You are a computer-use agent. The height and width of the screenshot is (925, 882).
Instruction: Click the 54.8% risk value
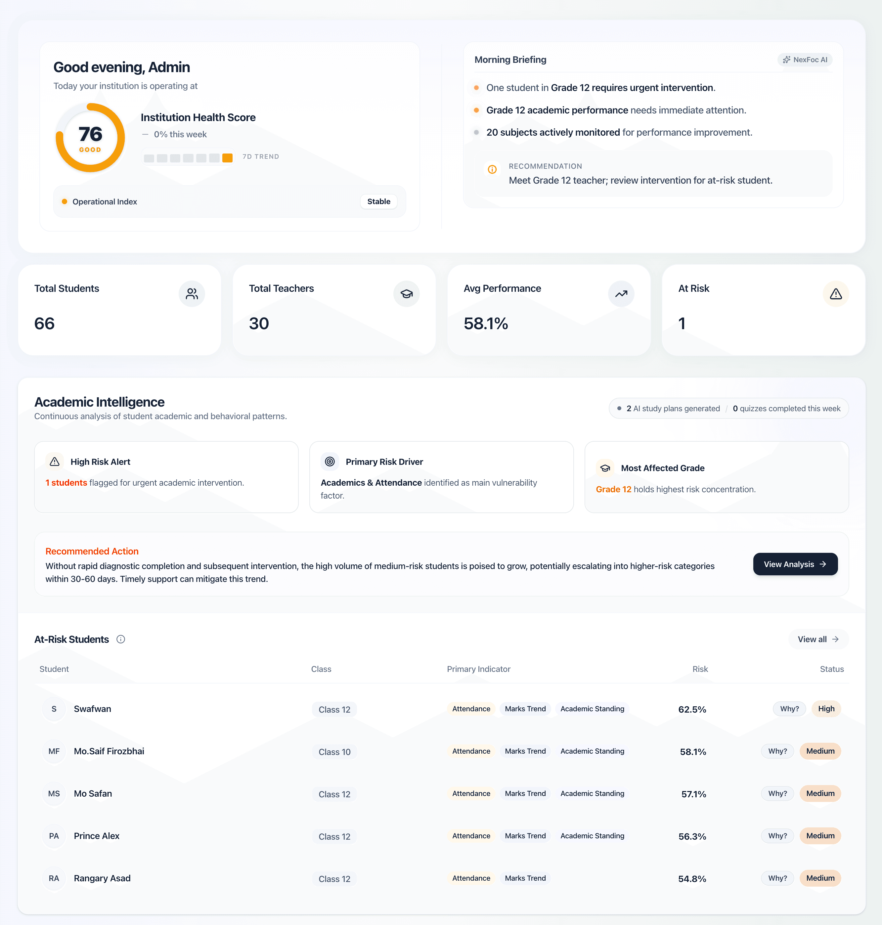click(x=692, y=878)
